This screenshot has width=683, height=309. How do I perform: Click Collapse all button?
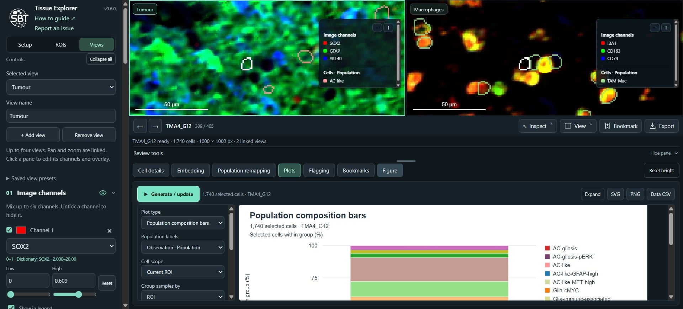(101, 59)
